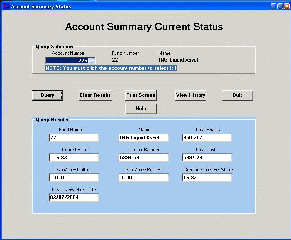The height and width of the screenshot is (240, 291).
Task: Click the fund name ING Liquid Asset in Query Selection
Action: (178, 60)
